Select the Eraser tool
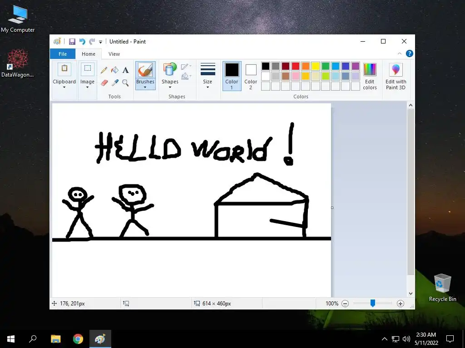The image size is (465, 348). (x=104, y=82)
